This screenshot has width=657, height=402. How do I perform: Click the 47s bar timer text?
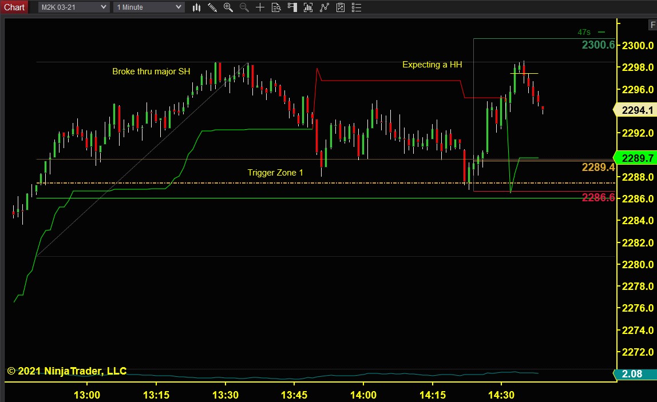point(584,32)
